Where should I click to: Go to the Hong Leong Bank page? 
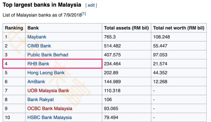click(46, 73)
